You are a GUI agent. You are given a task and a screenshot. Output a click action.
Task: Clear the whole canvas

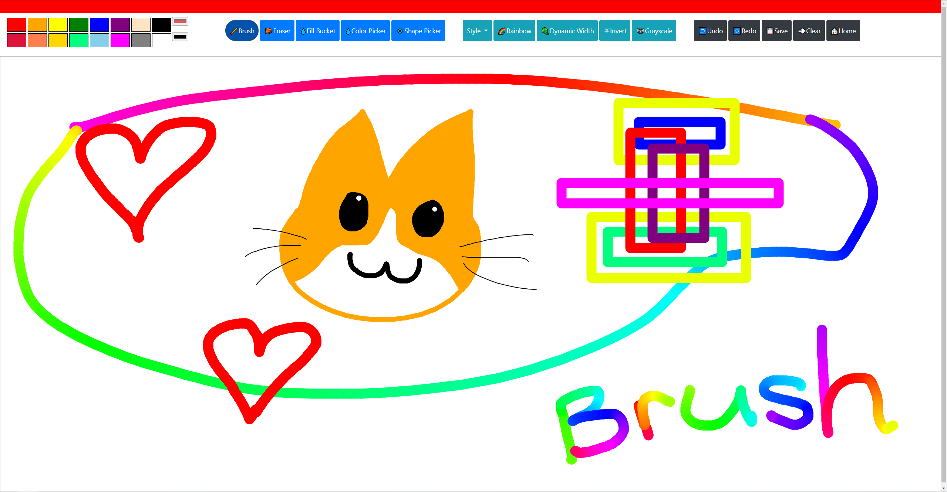point(809,31)
